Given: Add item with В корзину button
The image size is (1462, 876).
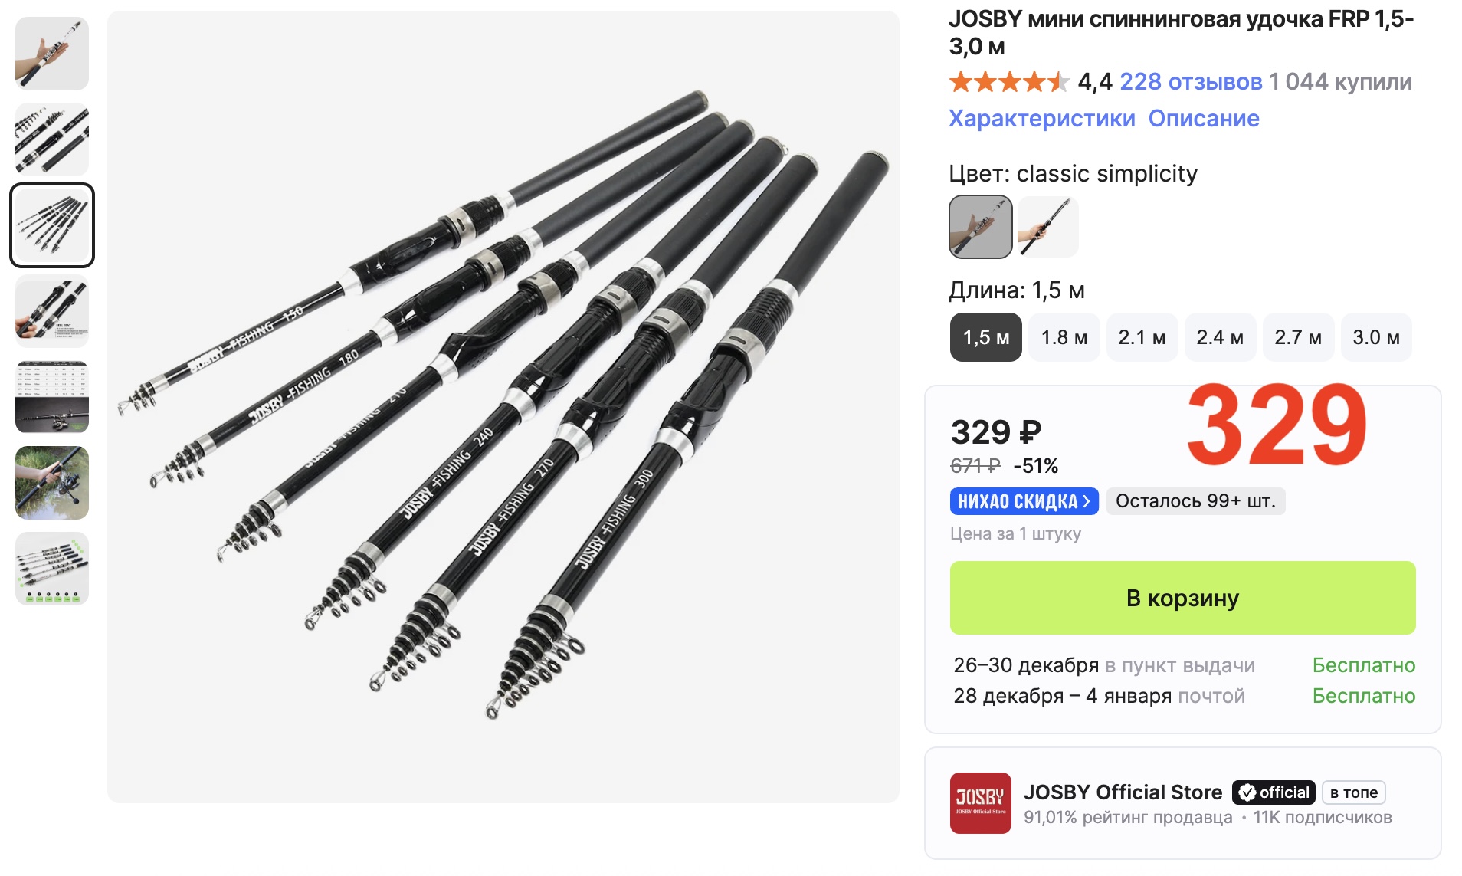Looking at the screenshot, I should point(1182,598).
